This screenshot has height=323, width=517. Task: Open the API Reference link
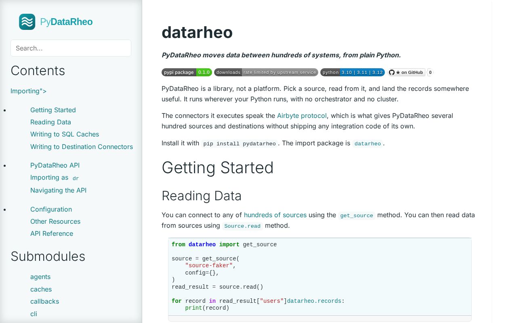[52, 233]
